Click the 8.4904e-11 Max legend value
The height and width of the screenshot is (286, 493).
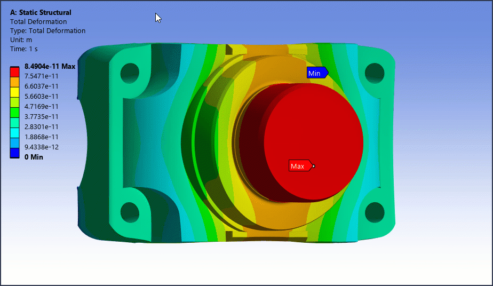click(x=50, y=67)
